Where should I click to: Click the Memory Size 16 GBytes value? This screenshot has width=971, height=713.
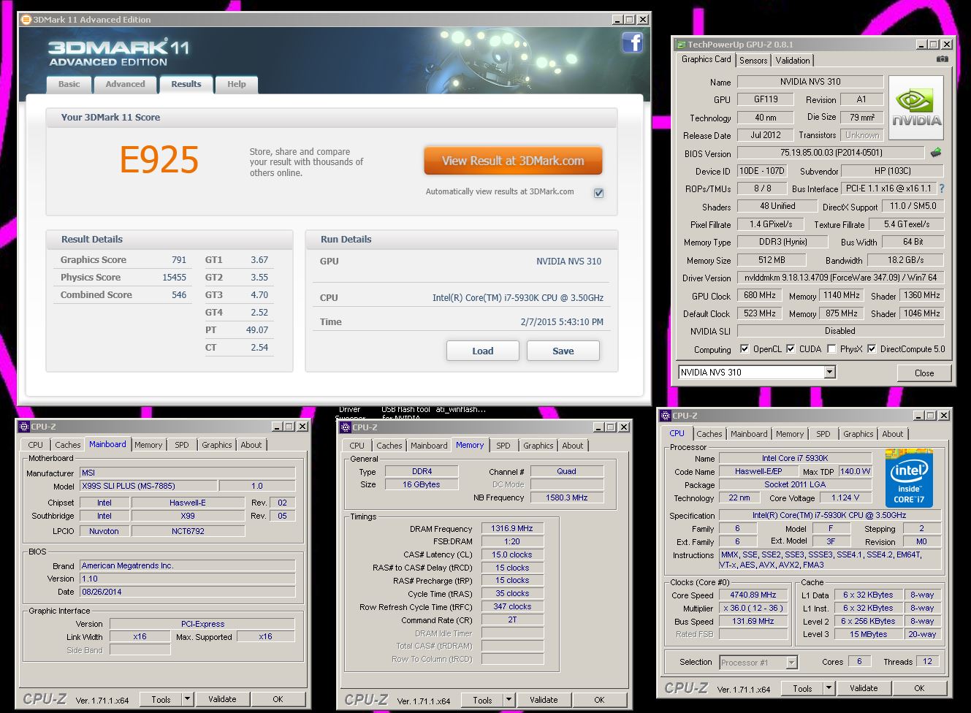coord(422,485)
